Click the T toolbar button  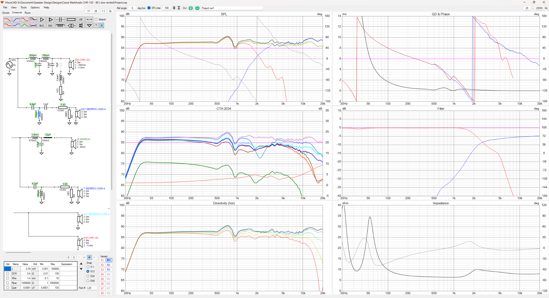pos(96,25)
